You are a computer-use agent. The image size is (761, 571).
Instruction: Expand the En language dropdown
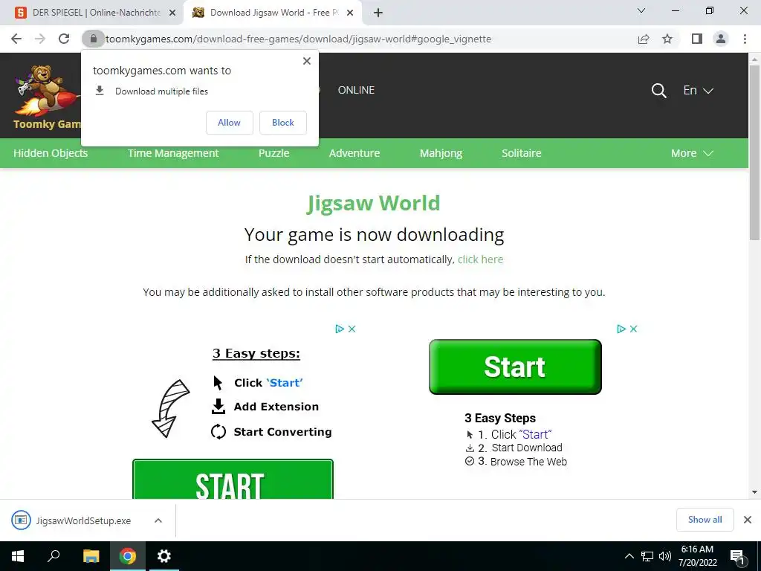click(698, 90)
